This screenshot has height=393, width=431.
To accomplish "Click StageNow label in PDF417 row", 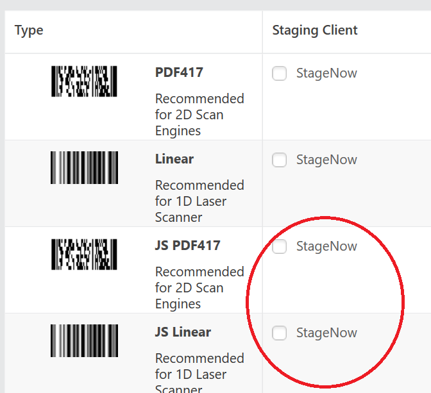I will pos(326,74).
